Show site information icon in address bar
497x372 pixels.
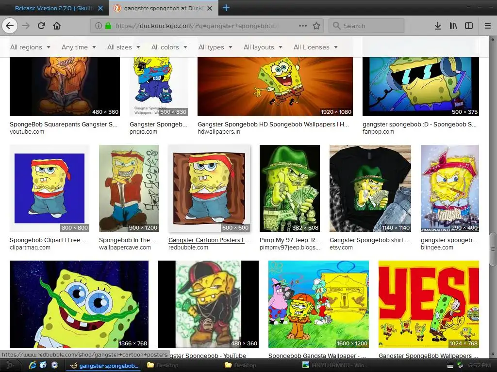pos(98,26)
